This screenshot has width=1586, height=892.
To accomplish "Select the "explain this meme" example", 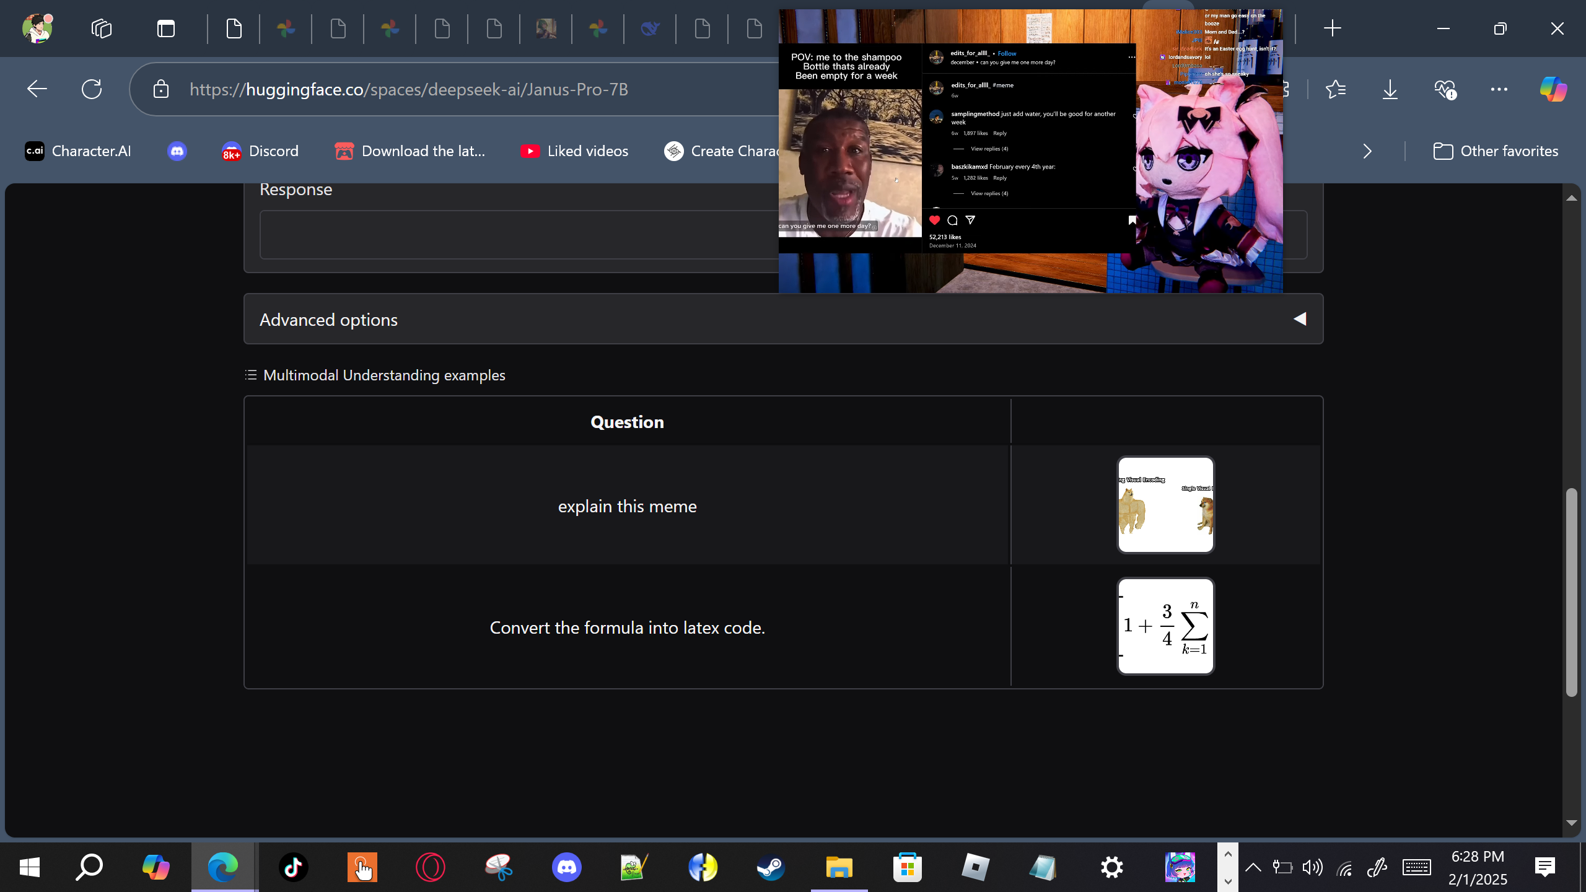I will (627, 506).
